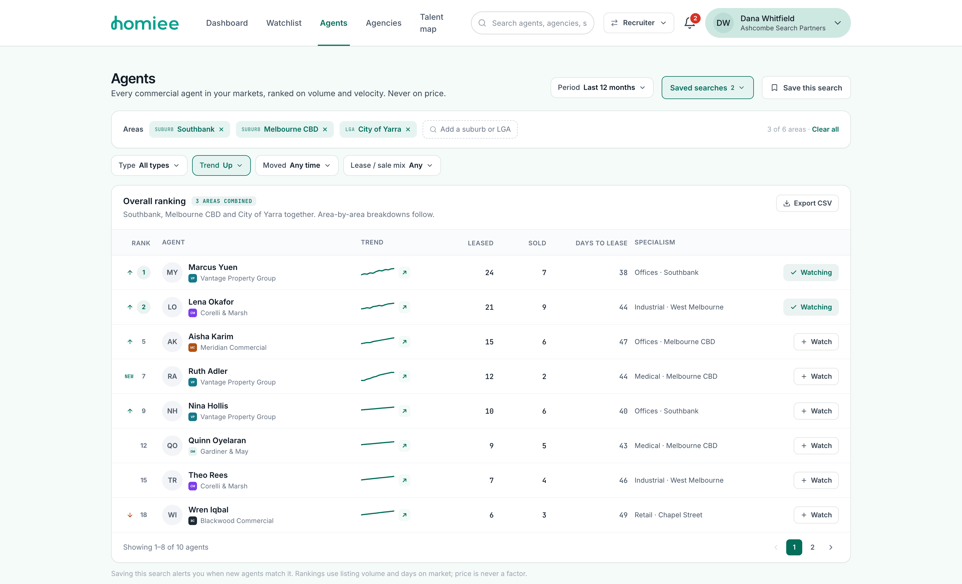The height and width of the screenshot is (584, 962).
Task: Open the Talent map tab
Action: (431, 23)
